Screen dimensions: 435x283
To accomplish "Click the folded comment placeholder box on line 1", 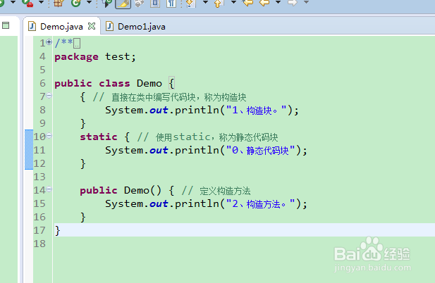I will pyautogui.click(x=77, y=44).
